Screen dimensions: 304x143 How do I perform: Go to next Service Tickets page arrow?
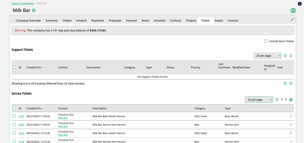(x=291, y=100)
